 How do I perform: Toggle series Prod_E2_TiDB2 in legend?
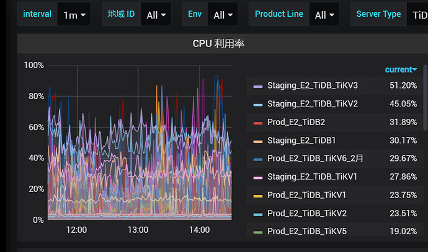coord(296,122)
